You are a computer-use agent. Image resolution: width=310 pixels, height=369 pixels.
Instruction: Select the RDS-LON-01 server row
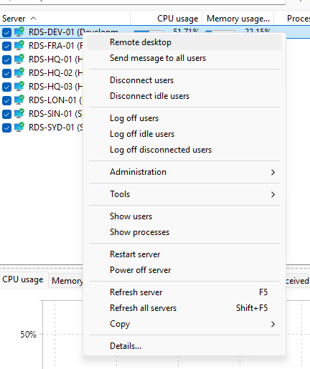[x=42, y=100]
